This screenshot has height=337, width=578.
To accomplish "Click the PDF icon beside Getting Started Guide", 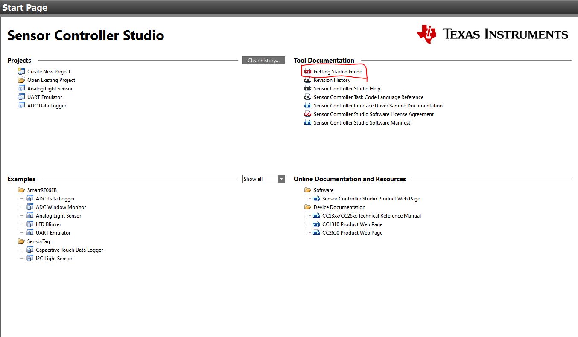I will tap(308, 71).
